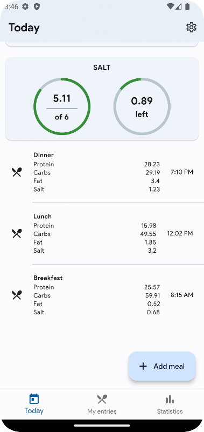Tap the bar chart Statistics icon

[x=170, y=399]
